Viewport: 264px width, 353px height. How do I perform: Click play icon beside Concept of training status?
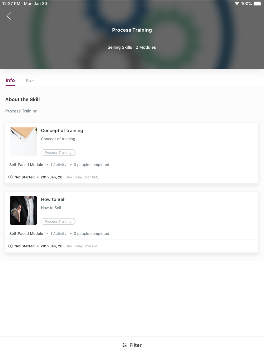[x=10, y=177]
